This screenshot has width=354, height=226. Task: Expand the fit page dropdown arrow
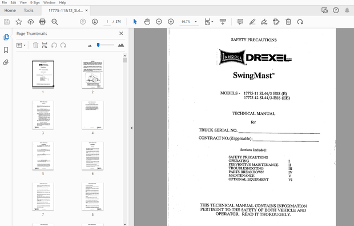(x=212, y=22)
